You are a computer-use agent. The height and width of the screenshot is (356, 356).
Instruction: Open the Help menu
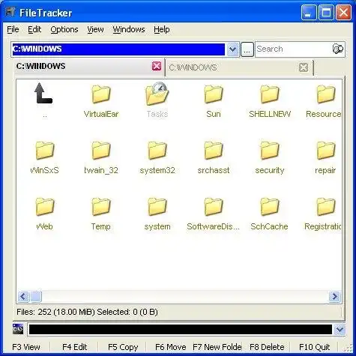coord(162,29)
